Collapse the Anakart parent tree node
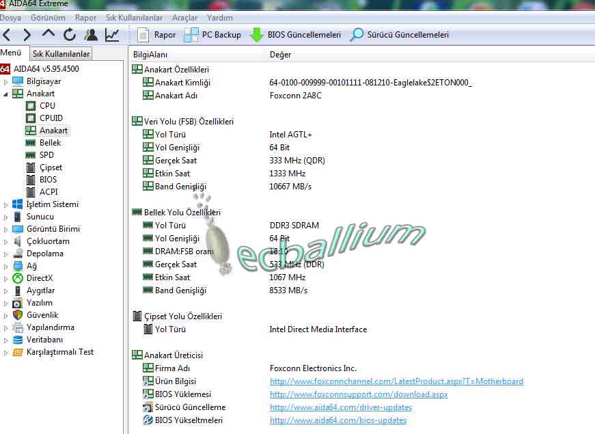This screenshot has height=434, width=595. click(5, 94)
